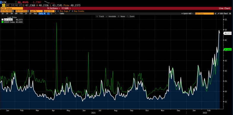
Task: Activate the Zoom magnifier tool
Action: tap(131, 17)
